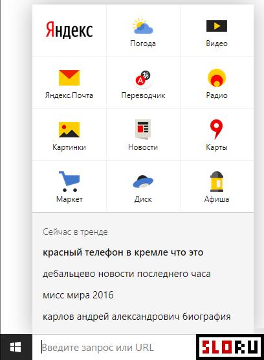Viewport: 264px width, 360px height.
Task: Click the 'Введите запрос или URL' search field
Action: click(x=114, y=348)
